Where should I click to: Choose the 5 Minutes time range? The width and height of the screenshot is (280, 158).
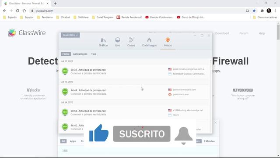pyautogui.click(x=209, y=141)
